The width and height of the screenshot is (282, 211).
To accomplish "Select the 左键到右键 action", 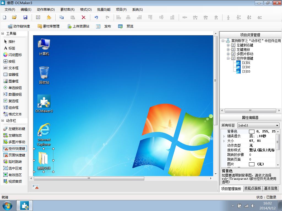I will [14, 129].
